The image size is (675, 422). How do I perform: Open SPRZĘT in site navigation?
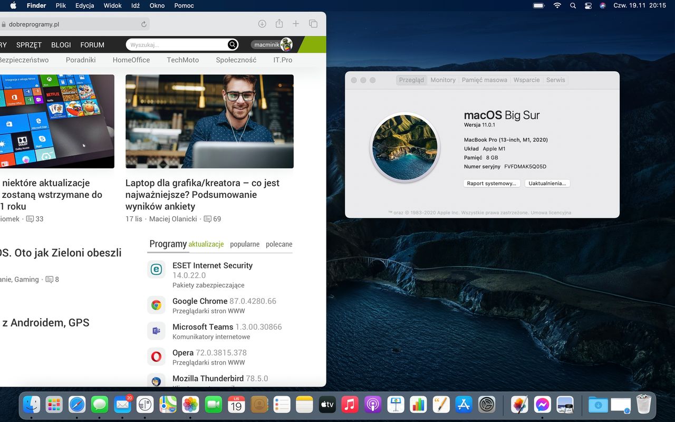[29, 45]
